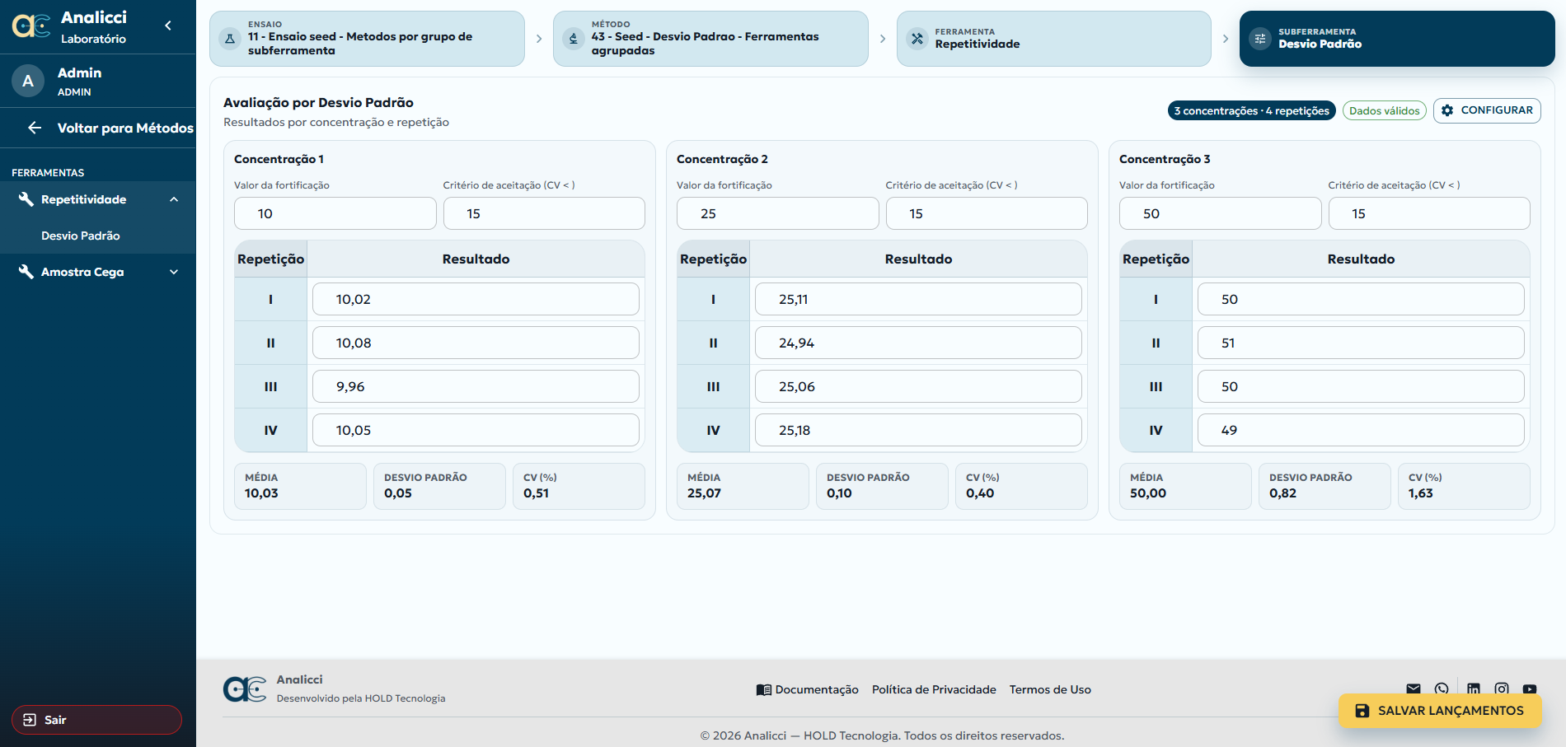Open the YouTube icon in the footer
The width and height of the screenshot is (1566, 747).
click(x=1530, y=689)
